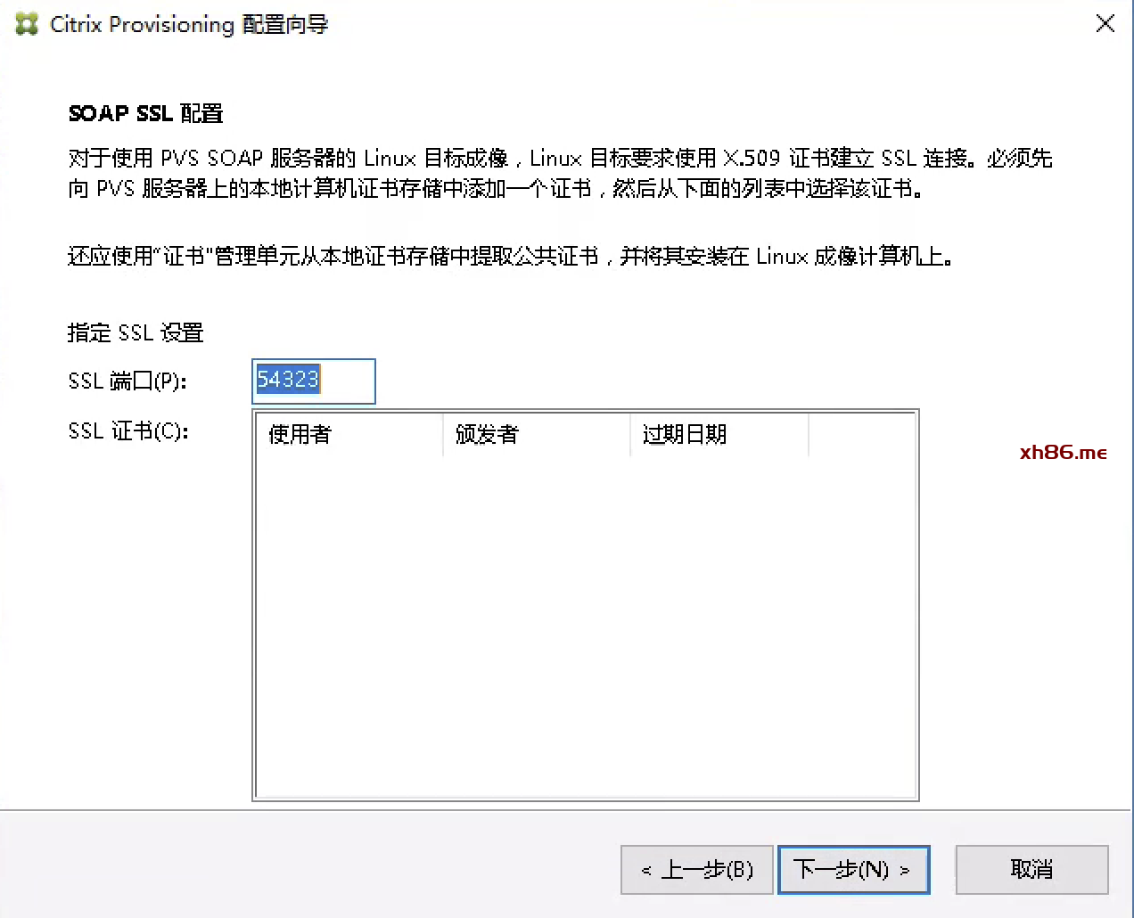
Task: Click the SSL 证书(C) label
Action: point(128,431)
